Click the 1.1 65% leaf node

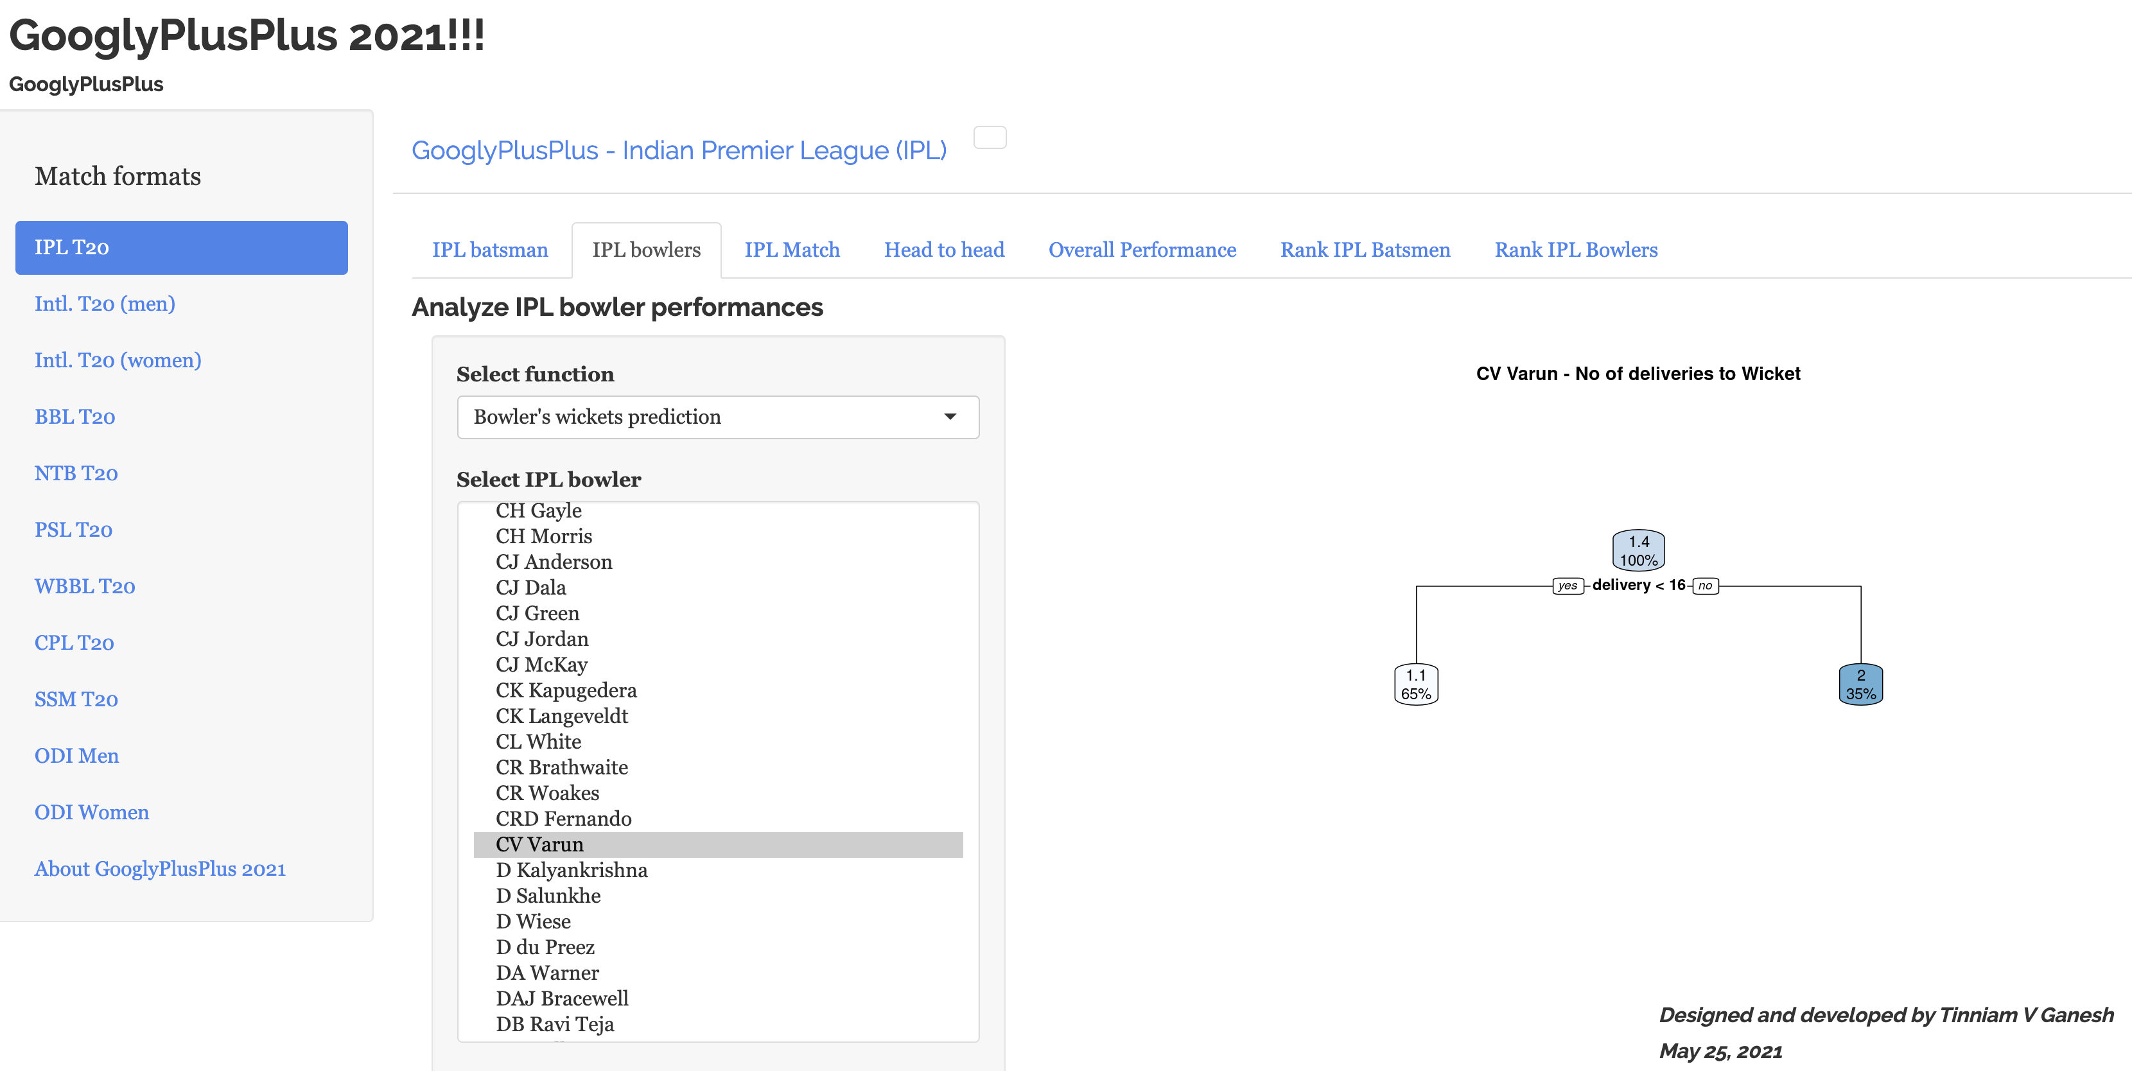(1415, 684)
